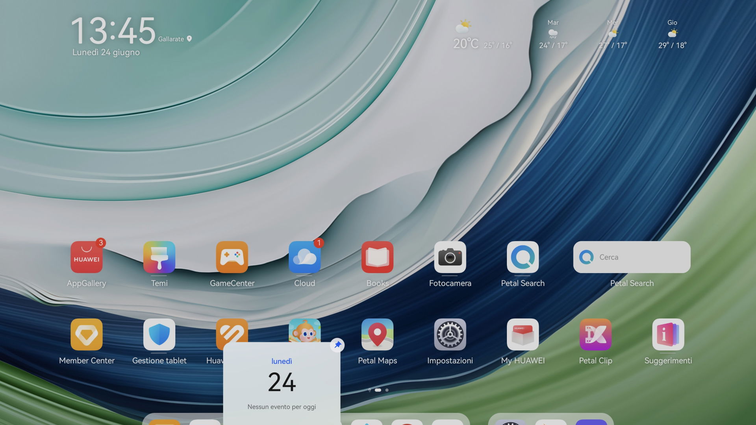Launch Gestione tablet
This screenshot has height=425, width=756.
pos(159,334)
